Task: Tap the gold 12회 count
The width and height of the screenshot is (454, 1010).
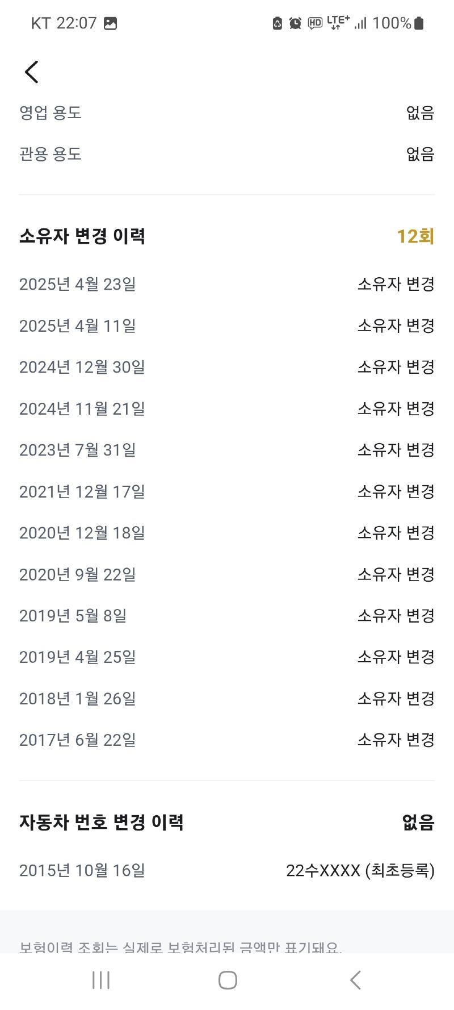Action: point(415,236)
